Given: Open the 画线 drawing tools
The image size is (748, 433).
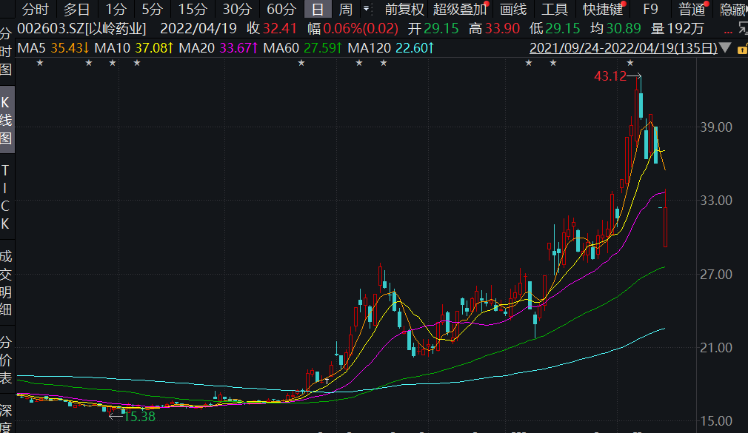Looking at the screenshot, I should point(512,10).
